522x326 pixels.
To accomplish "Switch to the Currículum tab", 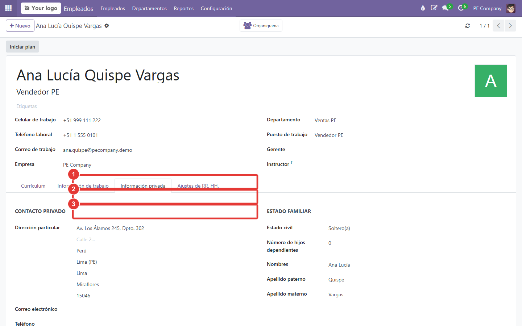I will 33,186.
